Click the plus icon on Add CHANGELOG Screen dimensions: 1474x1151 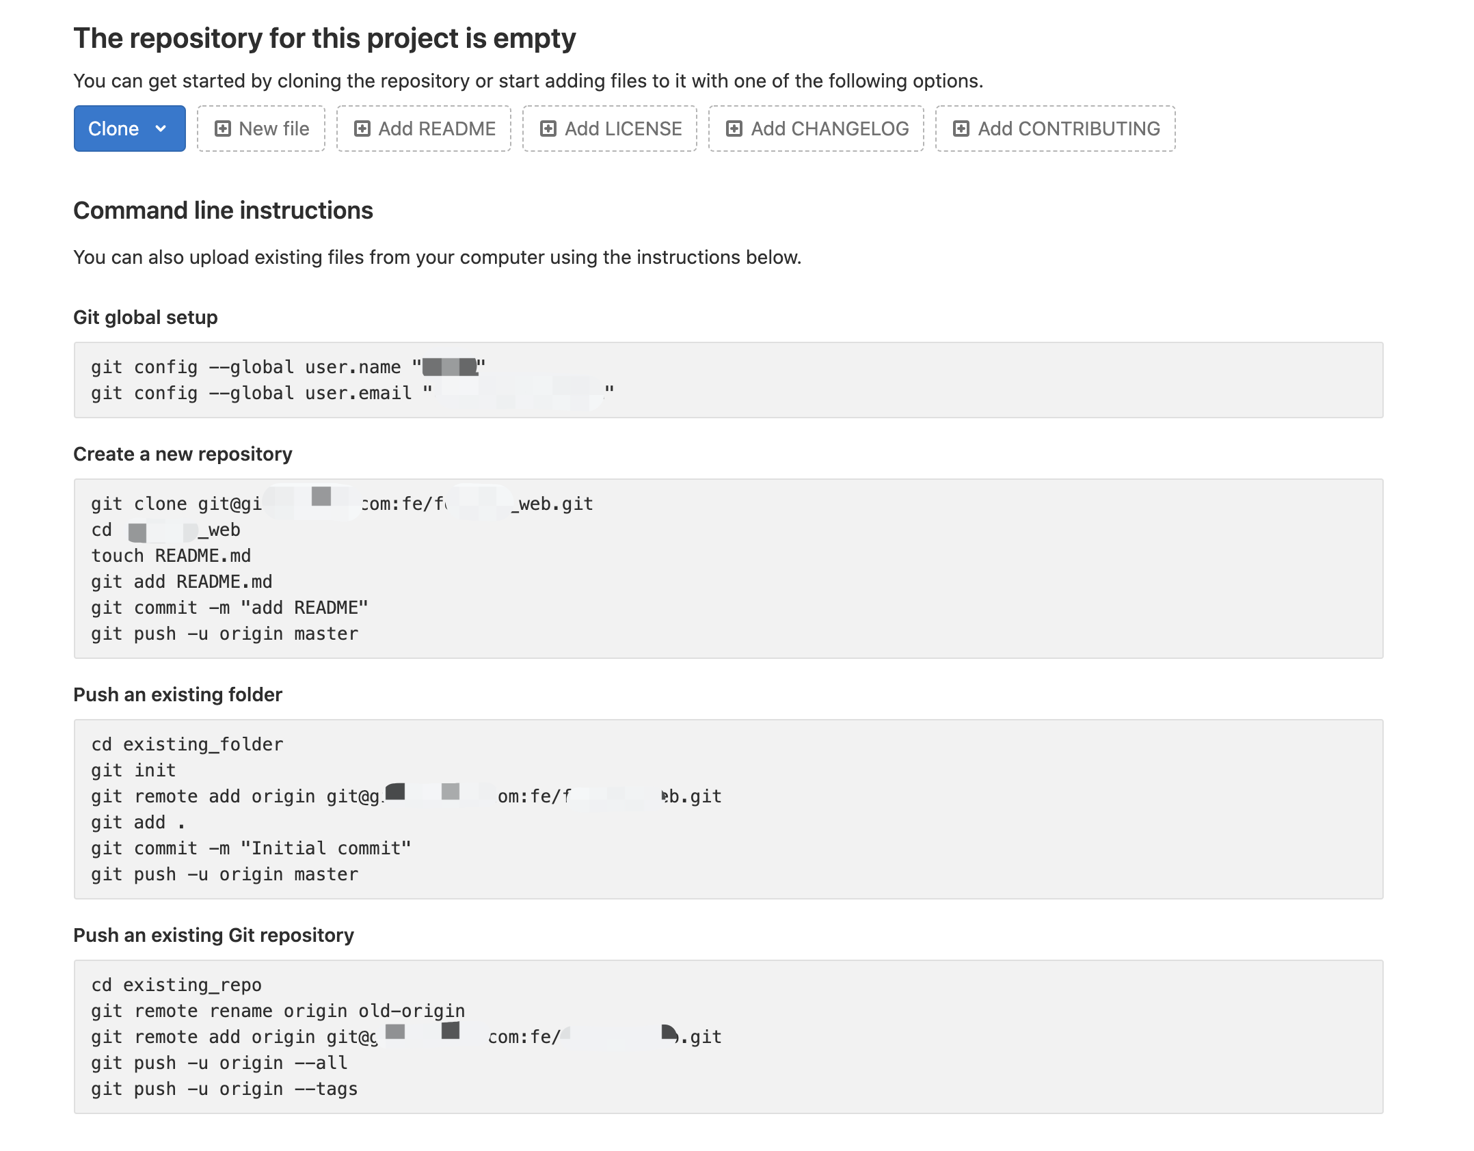[736, 128]
